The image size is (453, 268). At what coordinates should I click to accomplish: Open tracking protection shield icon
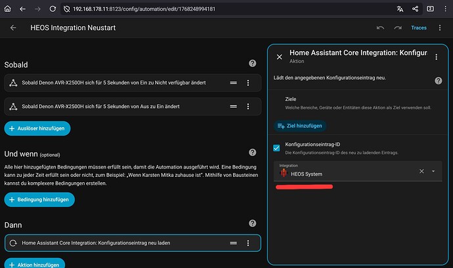tap(66, 9)
